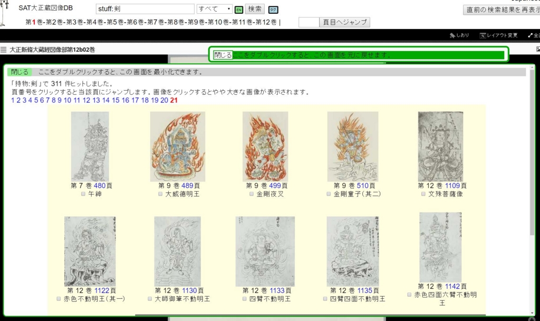Check the 赤色四面六臂不動明王 checkbox
The image size is (540, 321).
tap(409, 295)
